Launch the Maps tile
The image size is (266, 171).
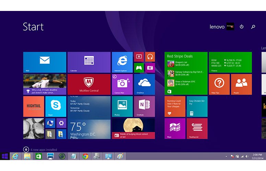click(175, 129)
